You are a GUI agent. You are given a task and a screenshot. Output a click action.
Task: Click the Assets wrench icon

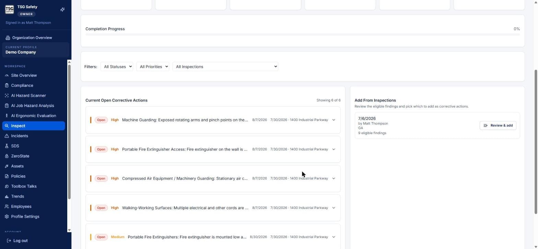point(7,166)
